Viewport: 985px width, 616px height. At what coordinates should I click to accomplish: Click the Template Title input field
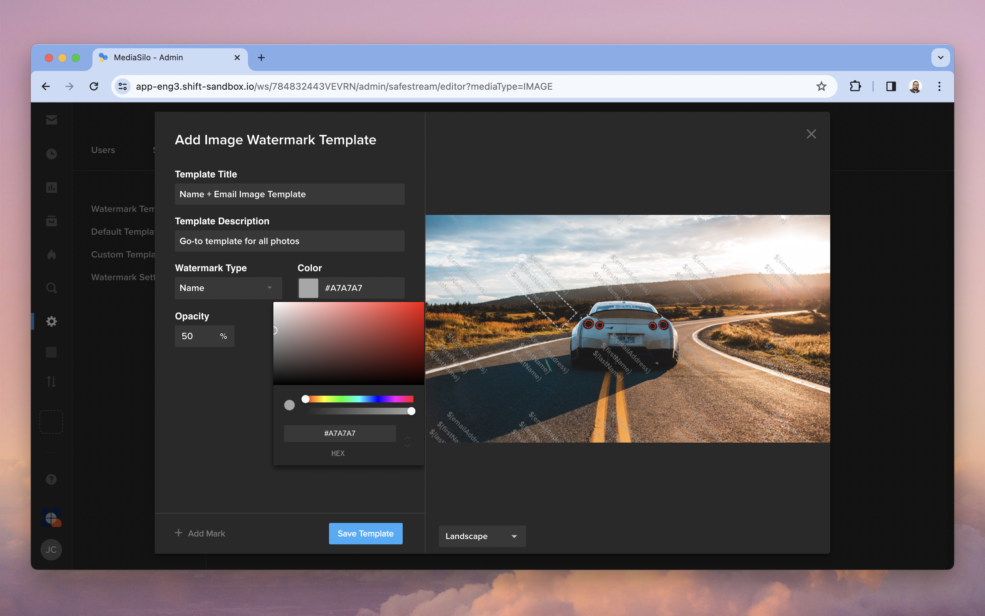(290, 194)
